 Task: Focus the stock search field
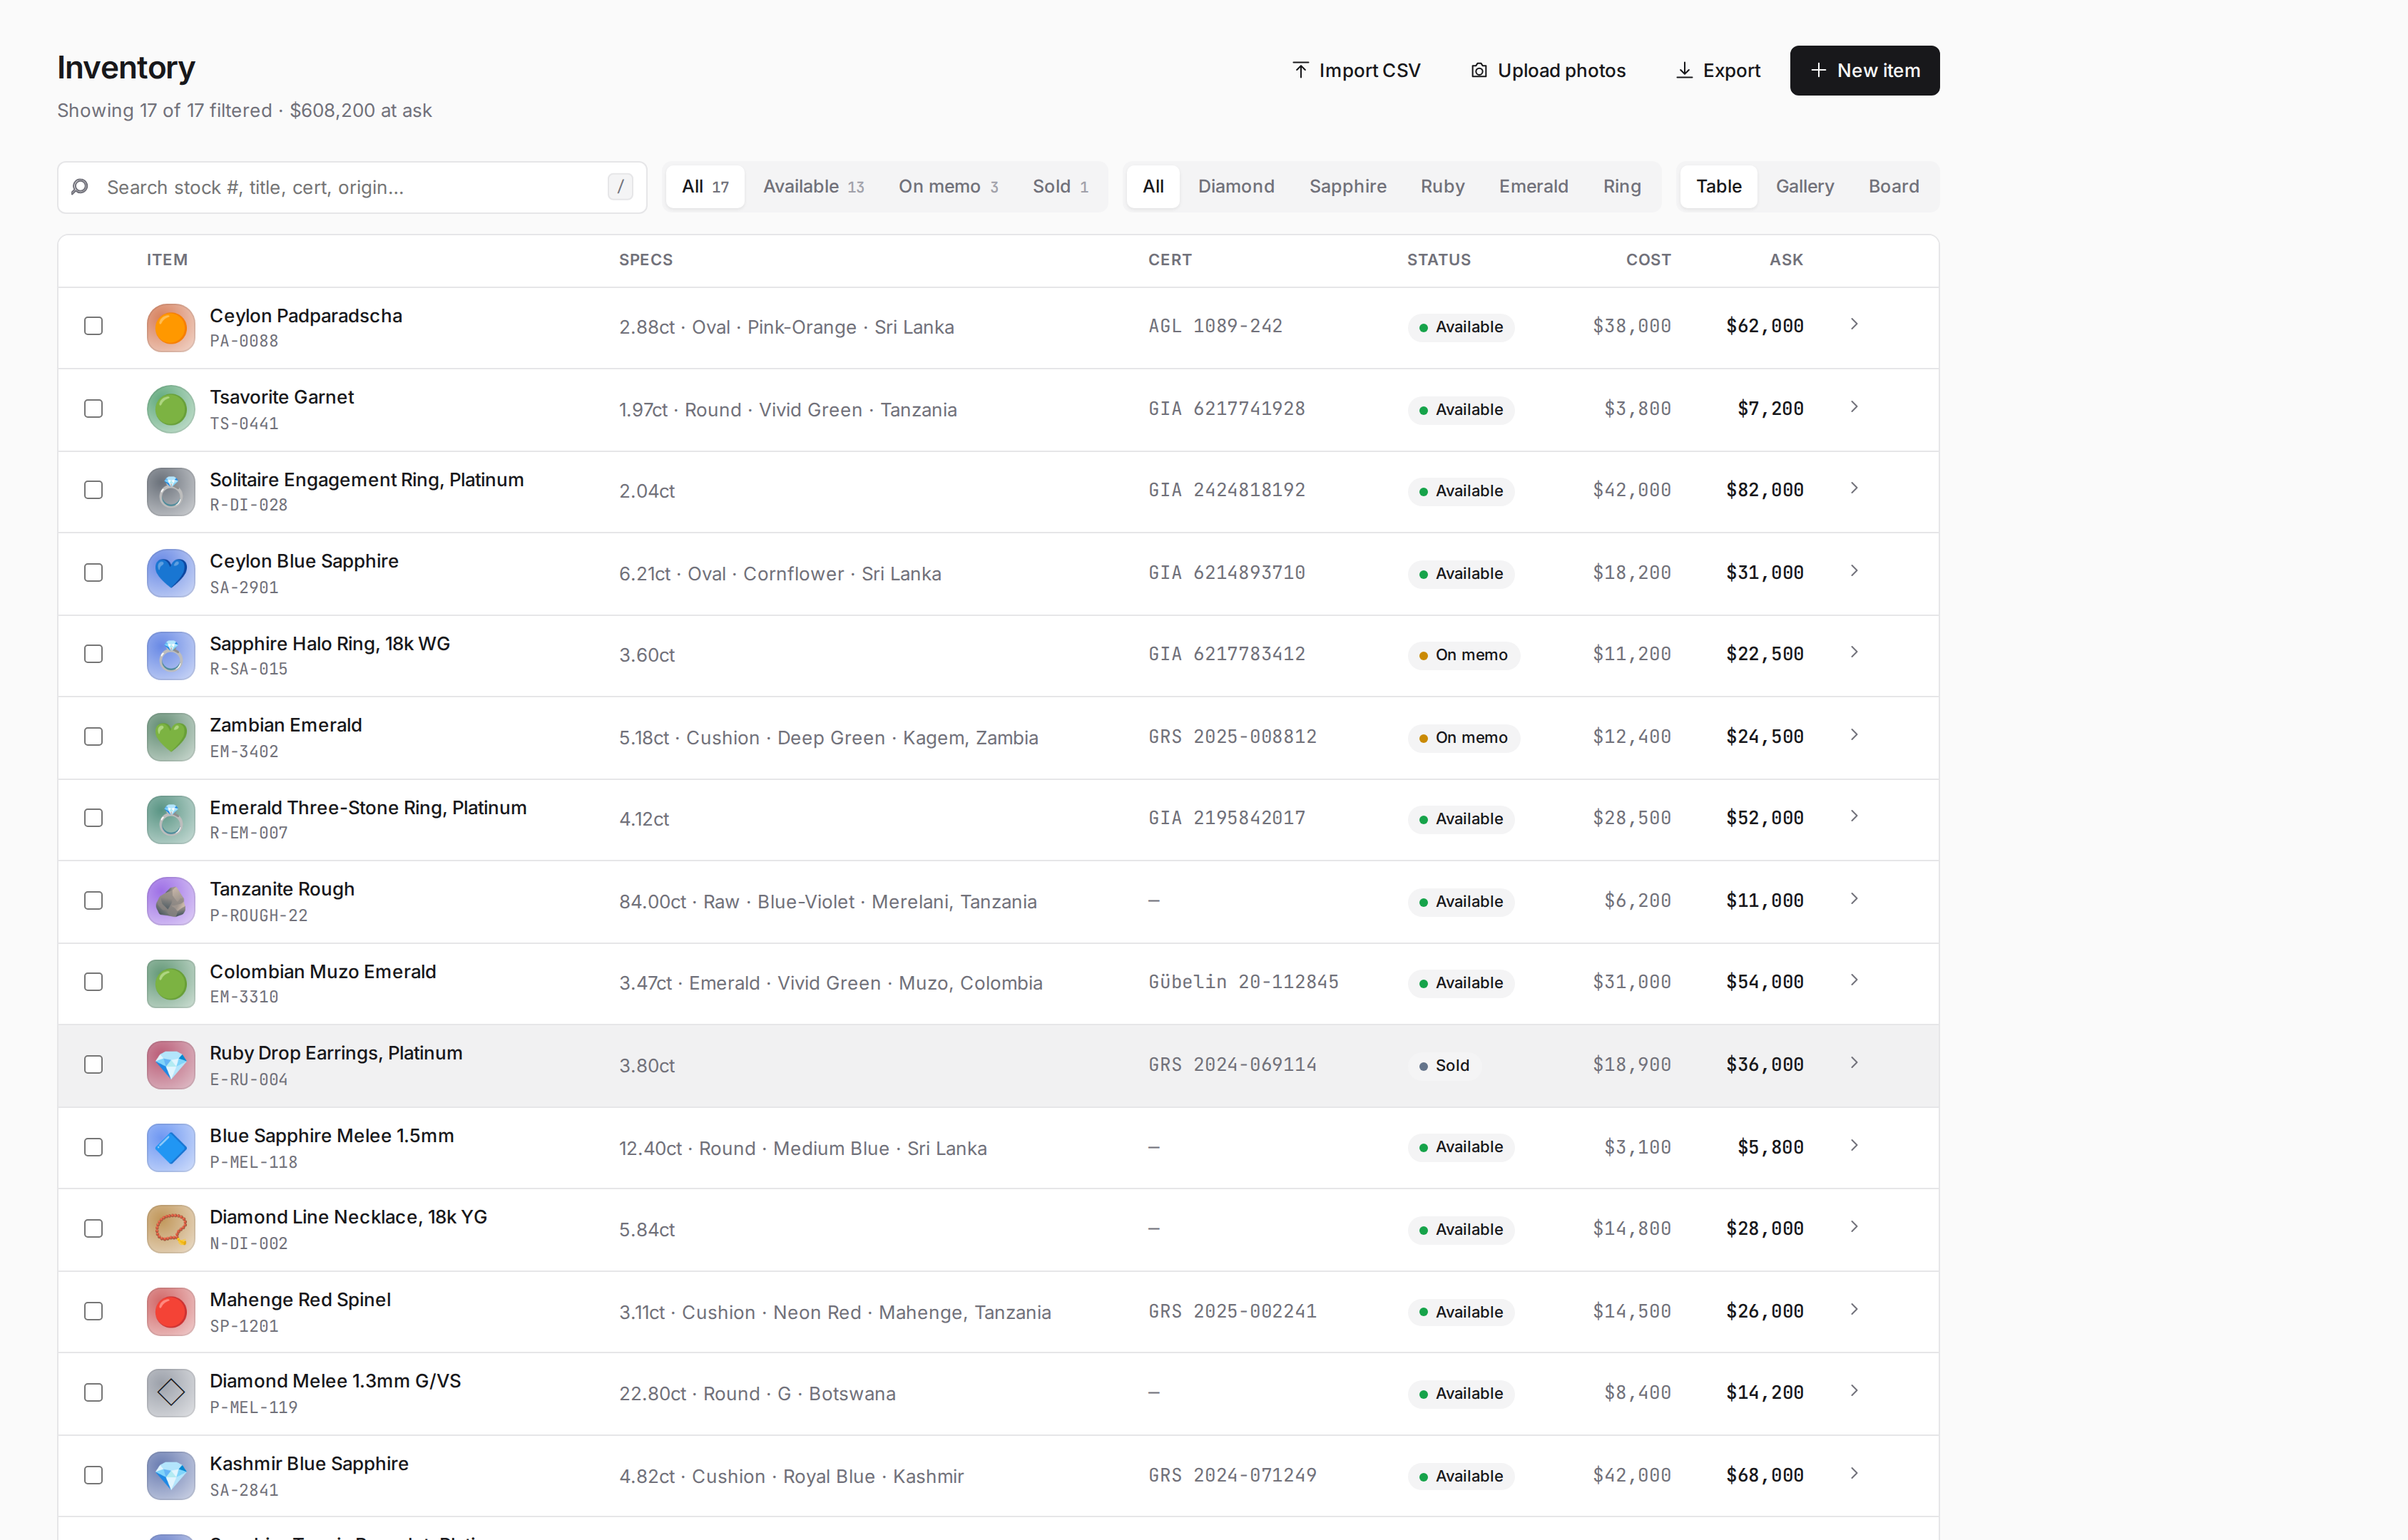pyautogui.click(x=352, y=188)
